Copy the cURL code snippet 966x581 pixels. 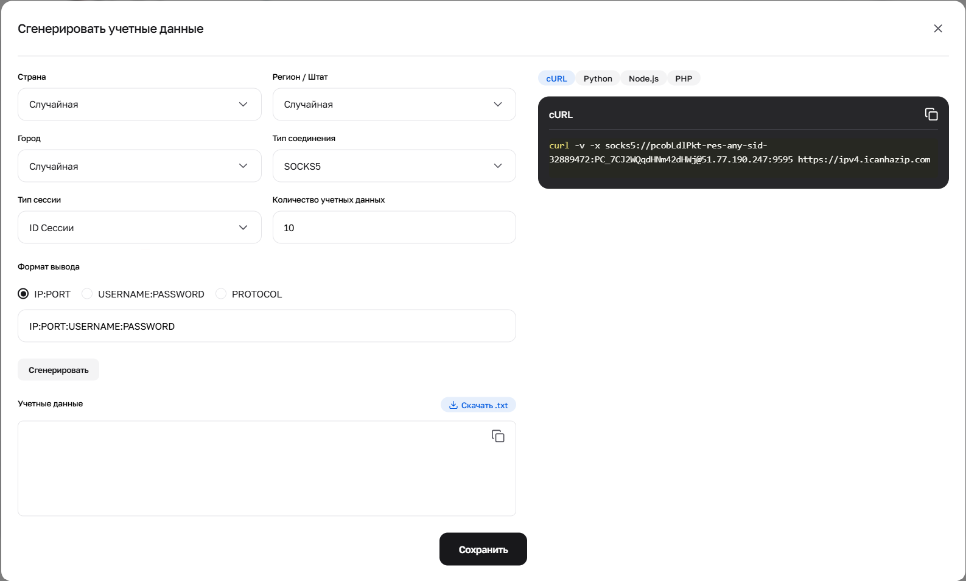pyautogui.click(x=931, y=114)
